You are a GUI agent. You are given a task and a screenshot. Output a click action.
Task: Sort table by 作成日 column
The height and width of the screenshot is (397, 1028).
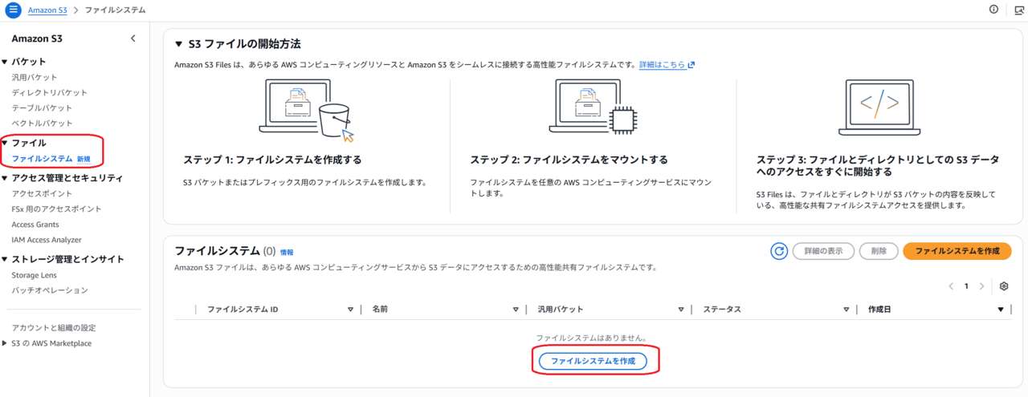(1000, 310)
